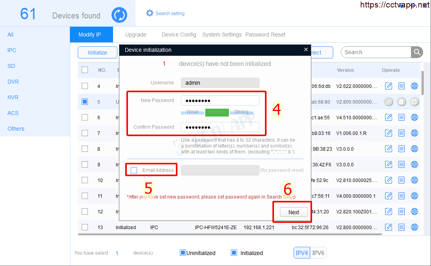Uncheck the device 5 row checkbox
The height and width of the screenshot is (266, 431).
click(x=85, y=102)
